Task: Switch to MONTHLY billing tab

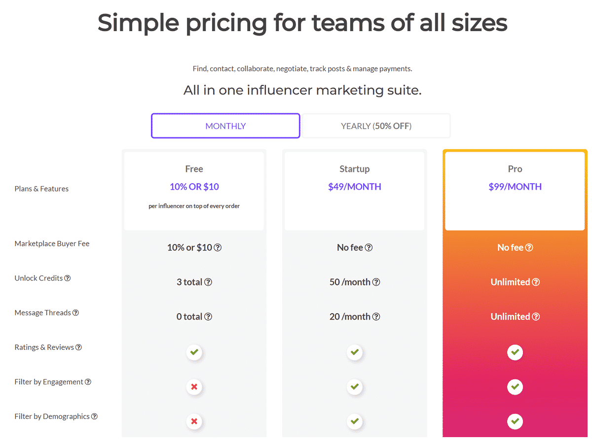Action: (225, 126)
